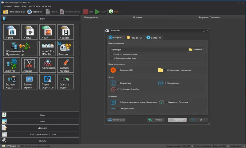Start the Запись экрана screen recorder
The height and width of the screenshot is (148, 246).
[x=30, y=82]
